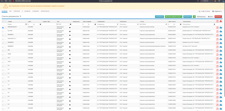Sort by Статус column header
The image size is (225, 111).
[x=142, y=21]
